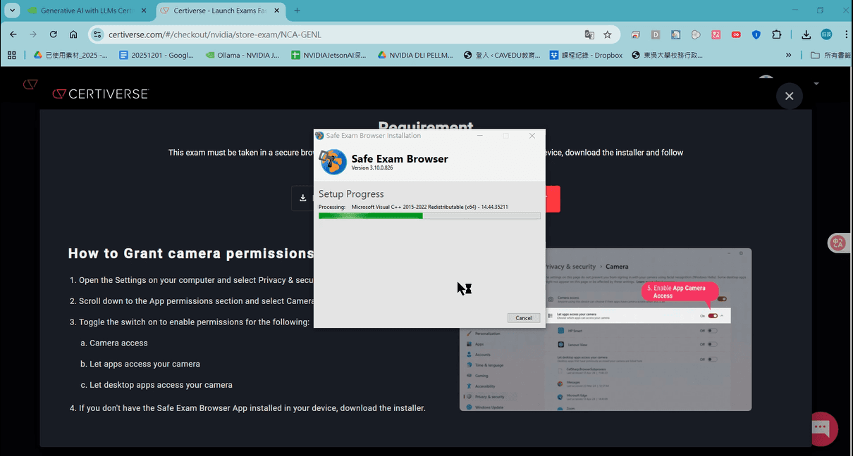Open the Ollama - NVIDIA bookmark
The height and width of the screenshot is (456, 853).
[x=243, y=55]
